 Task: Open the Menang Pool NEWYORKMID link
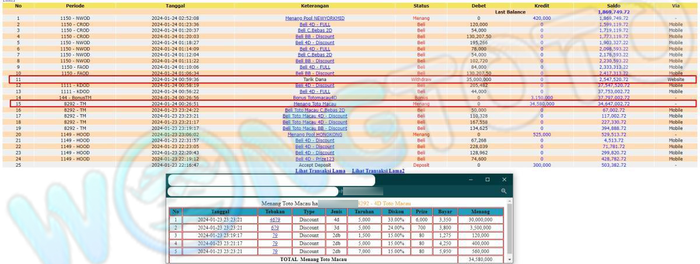[314, 18]
